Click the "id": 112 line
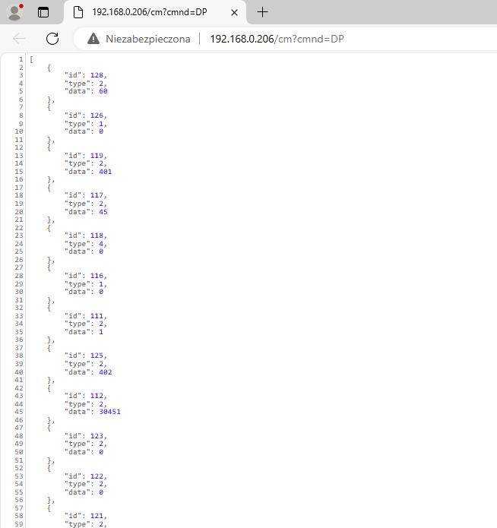497x528 pixels. (86, 396)
